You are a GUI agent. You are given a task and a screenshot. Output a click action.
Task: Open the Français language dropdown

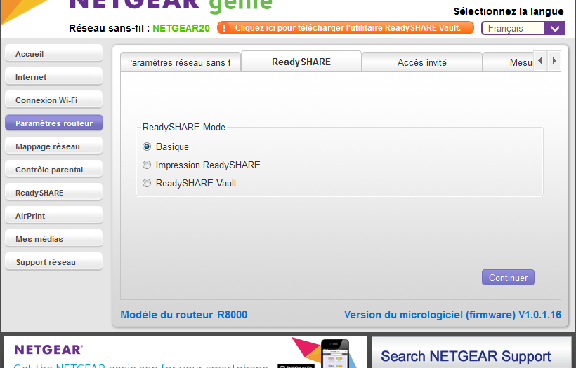point(523,28)
